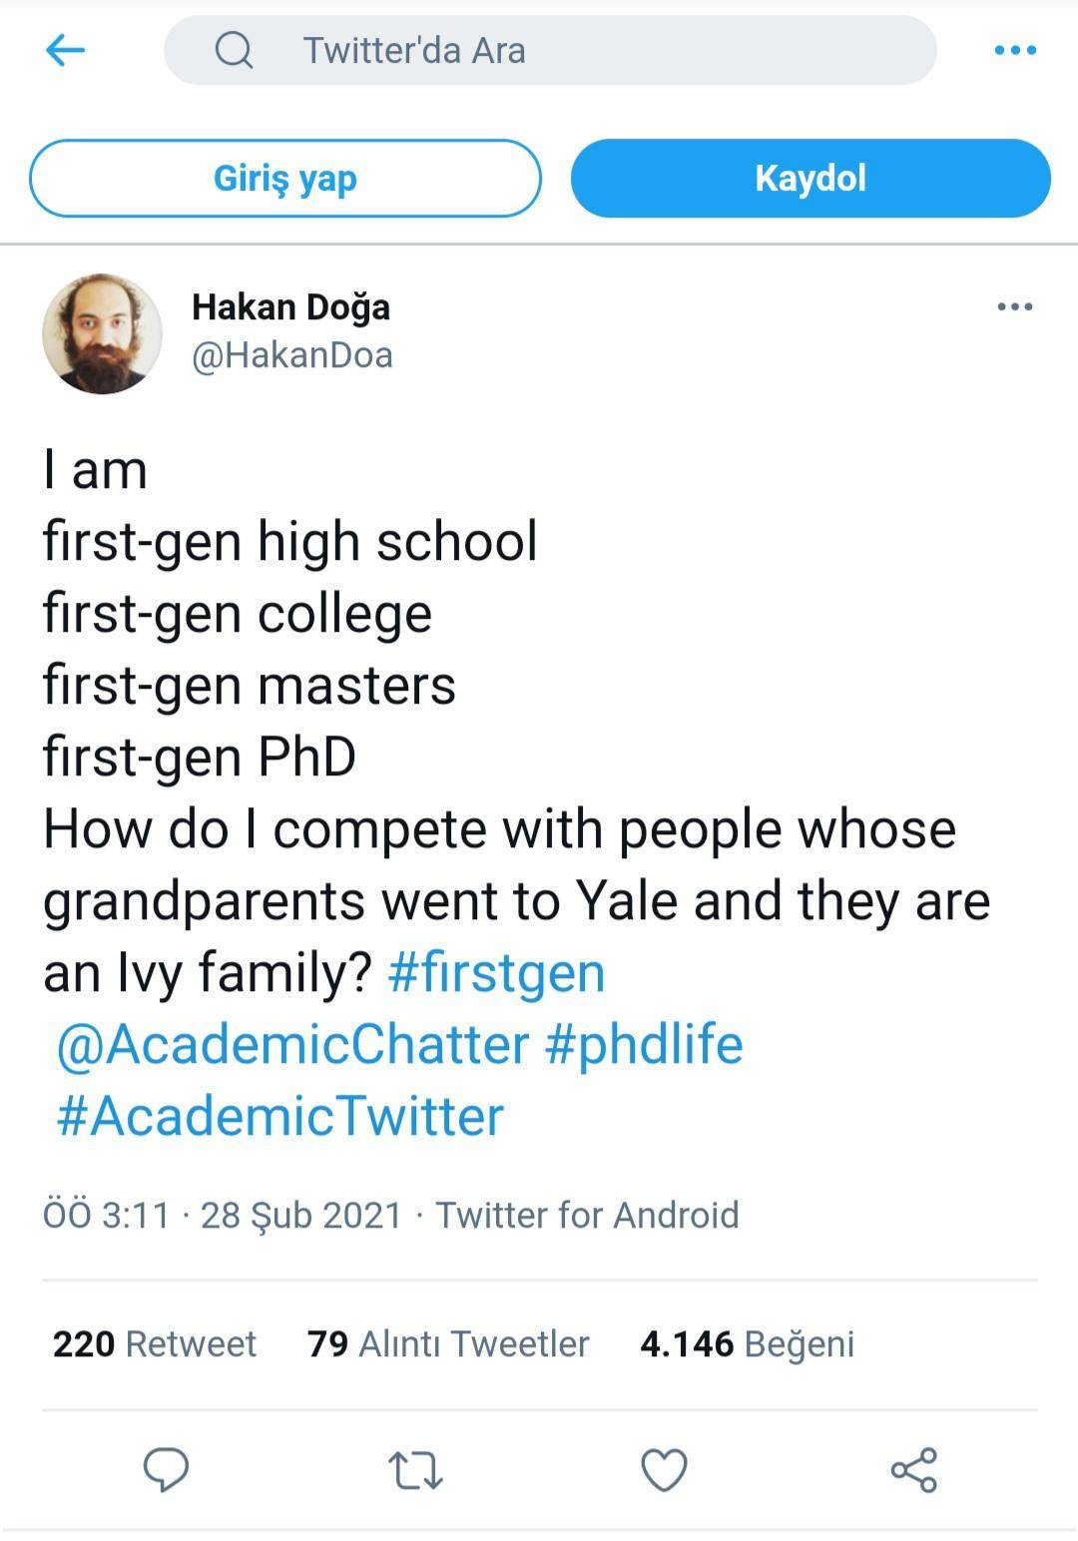Open the top-right three-dot menu
This screenshot has width=1078, height=1541.
1015,50
